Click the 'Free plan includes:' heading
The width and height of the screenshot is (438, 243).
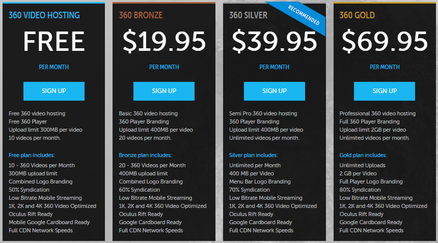pyautogui.click(x=32, y=155)
